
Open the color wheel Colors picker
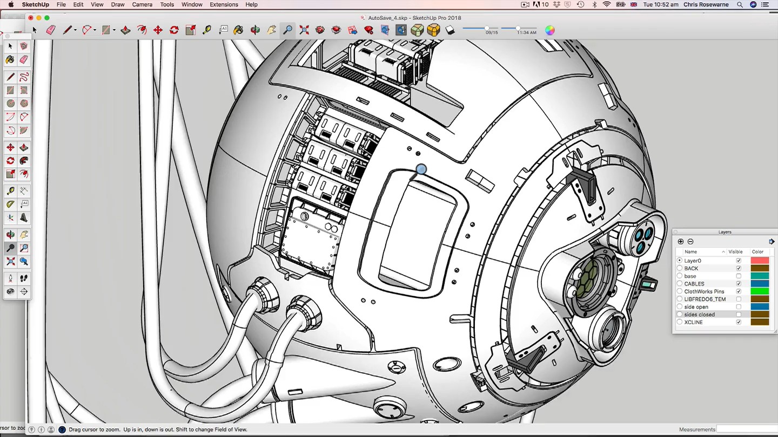tap(549, 30)
